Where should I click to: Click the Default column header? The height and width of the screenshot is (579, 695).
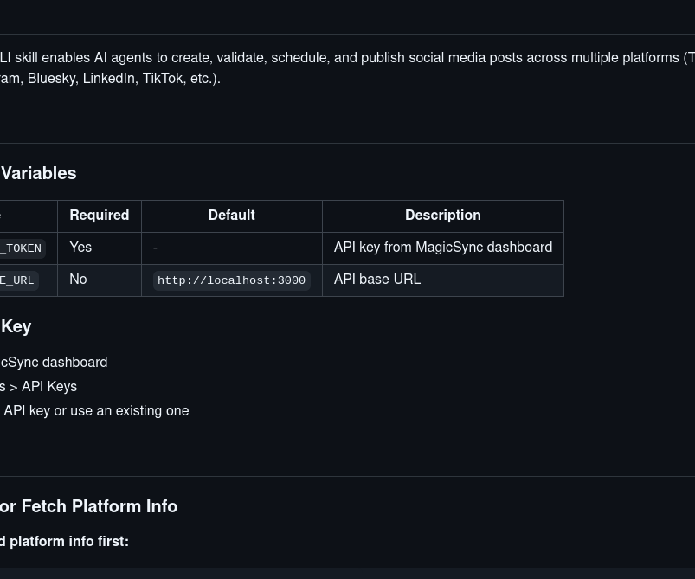click(231, 216)
